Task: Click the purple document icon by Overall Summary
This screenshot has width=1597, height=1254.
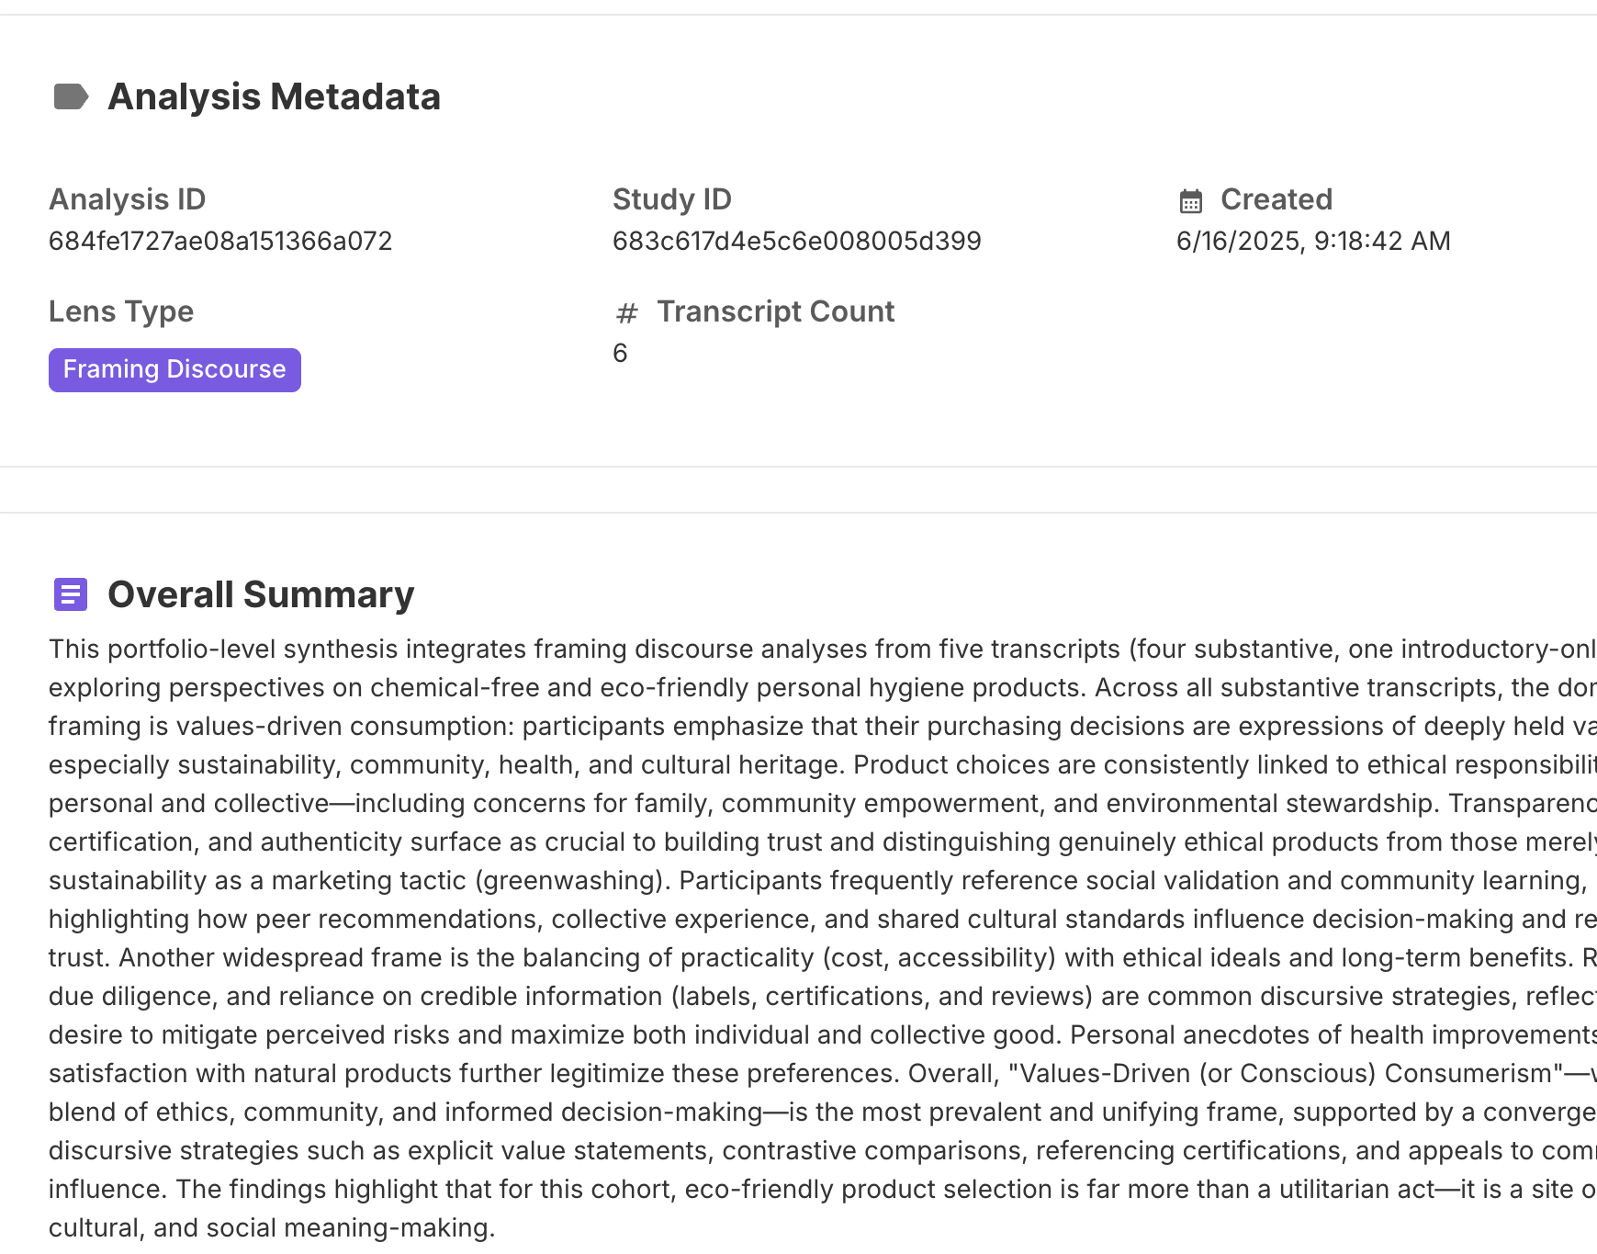Action: 71,594
